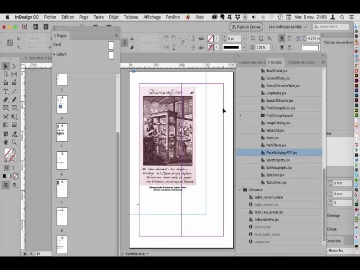360x270 pixels.
Task: Open the Affichage menu
Action: pos(152,17)
